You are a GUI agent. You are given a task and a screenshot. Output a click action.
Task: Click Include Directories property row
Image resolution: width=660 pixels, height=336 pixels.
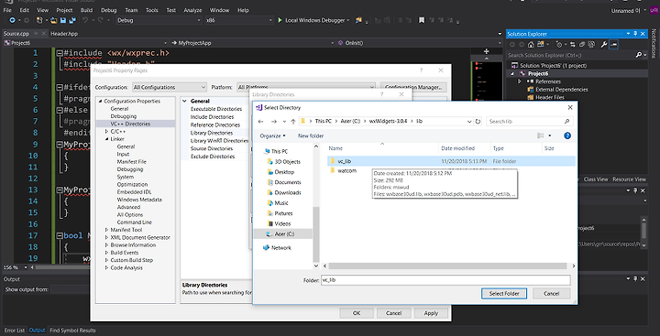point(212,117)
